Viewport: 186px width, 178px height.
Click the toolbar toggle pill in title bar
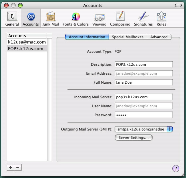(x=178, y=5)
